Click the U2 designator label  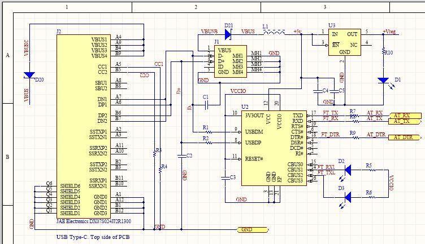[245, 107]
